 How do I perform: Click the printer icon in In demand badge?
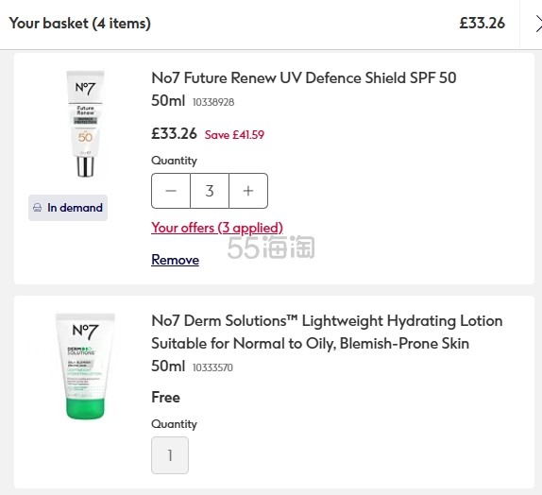(38, 208)
